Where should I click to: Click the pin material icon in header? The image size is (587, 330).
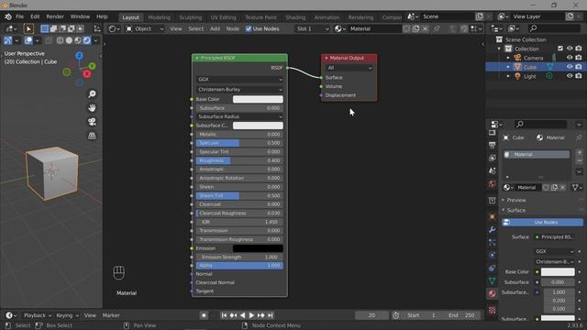coord(437,28)
